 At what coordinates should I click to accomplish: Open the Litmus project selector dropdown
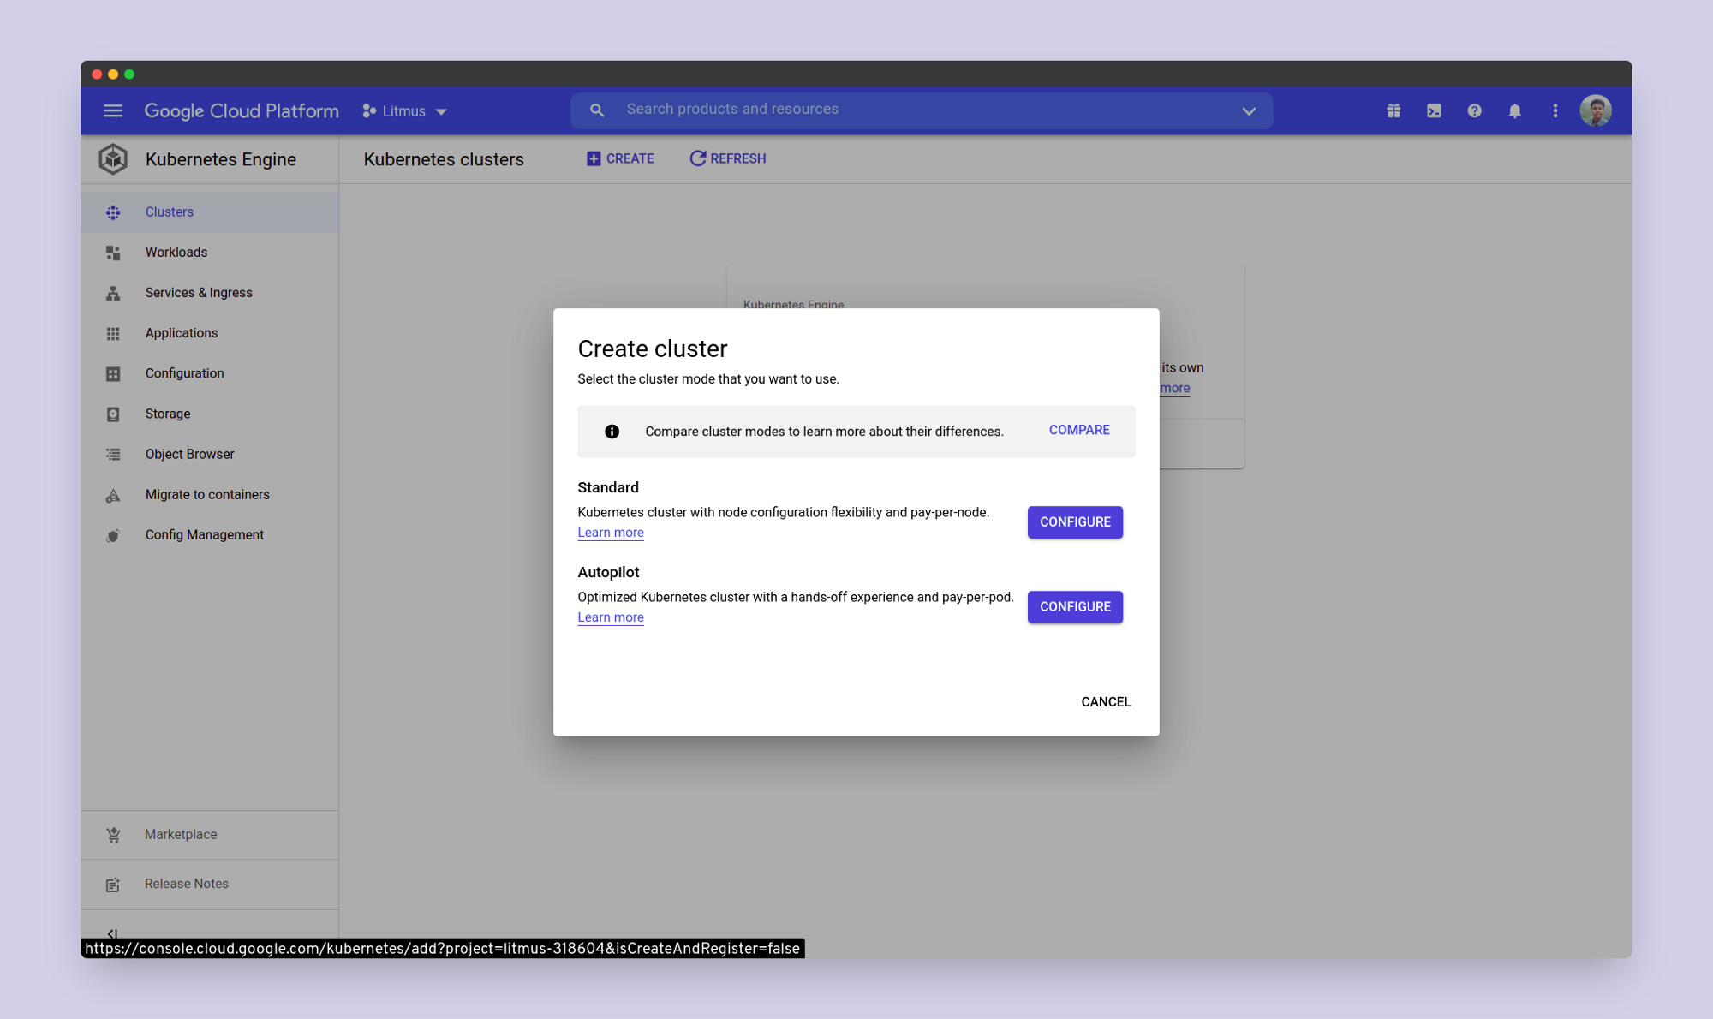click(x=405, y=111)
